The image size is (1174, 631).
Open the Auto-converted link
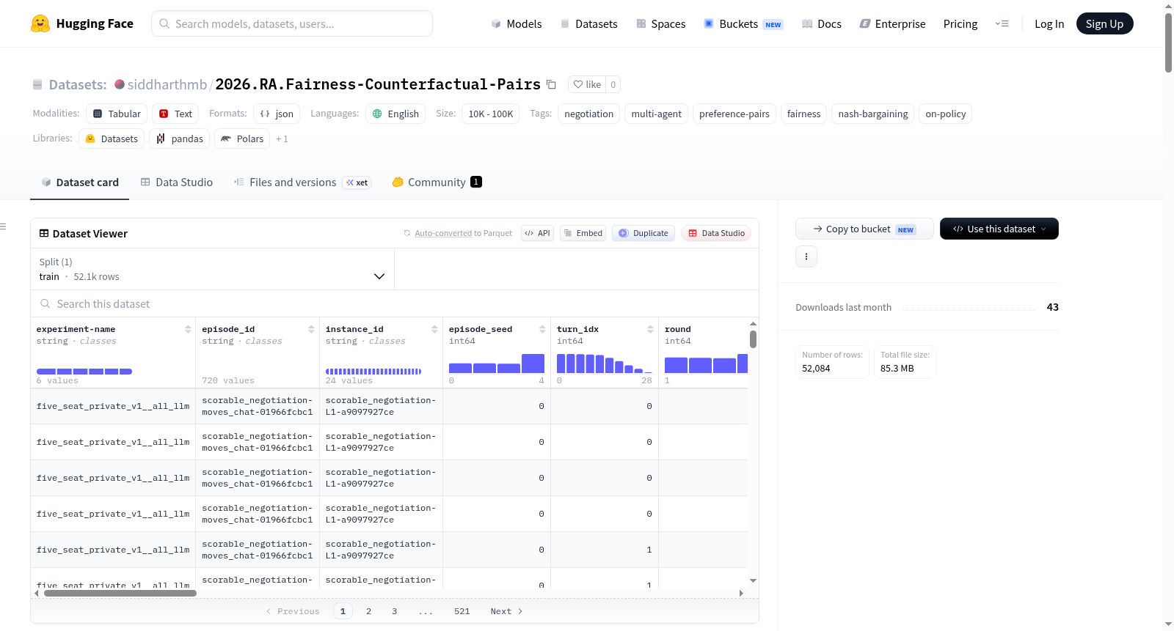(x=443, y=233)
